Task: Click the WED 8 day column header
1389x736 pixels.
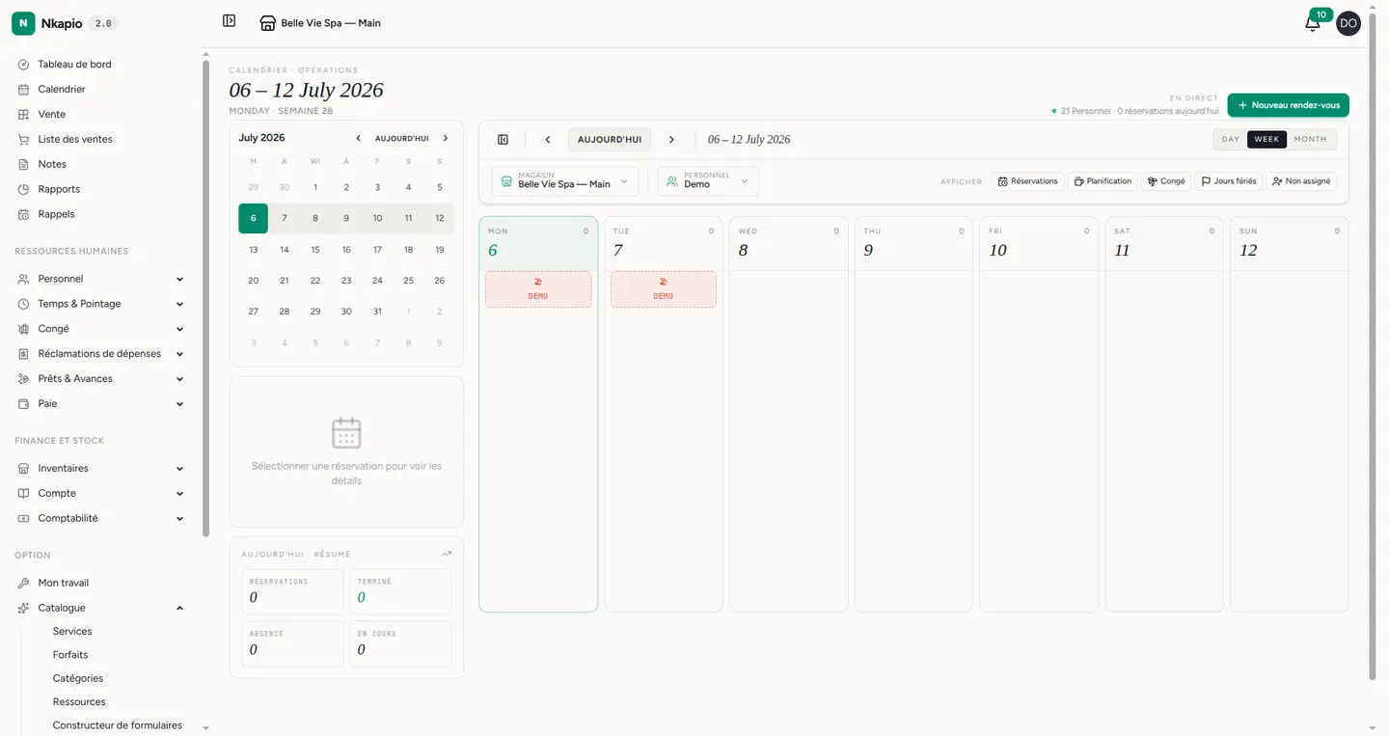Action: click(789, 244)
